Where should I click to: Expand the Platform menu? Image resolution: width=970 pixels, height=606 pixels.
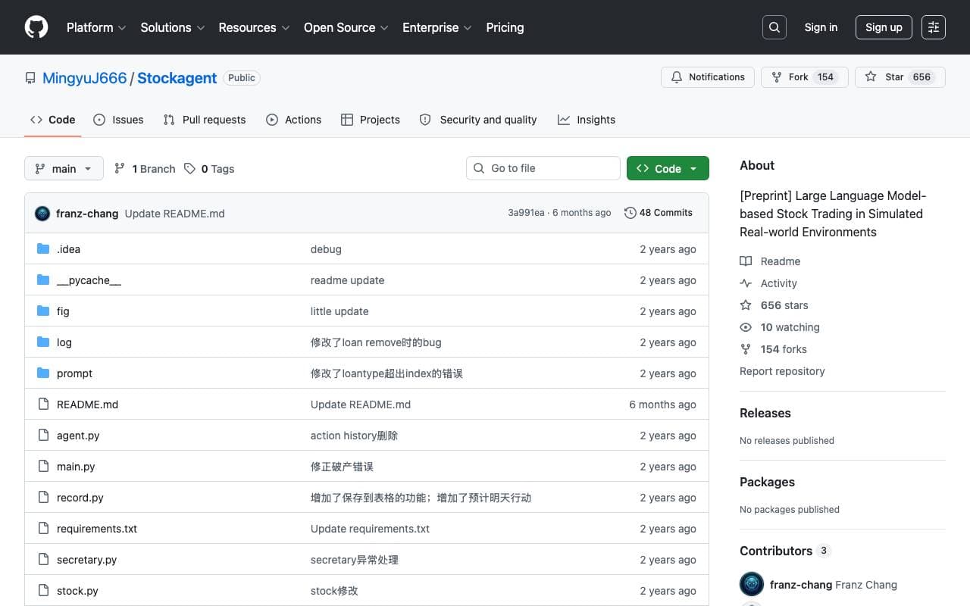[x=95, y=27]
